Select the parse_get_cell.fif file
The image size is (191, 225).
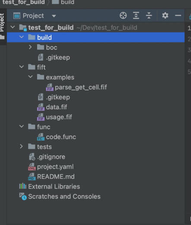(76, 87)
